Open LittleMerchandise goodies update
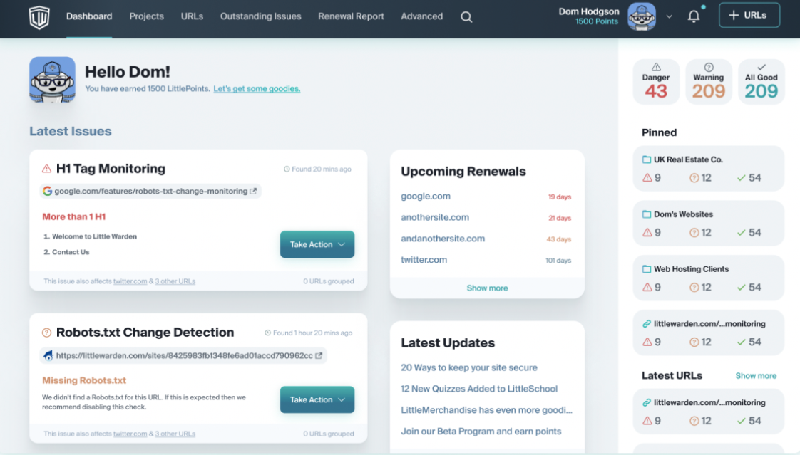Screen dimensions: 800x455 (487, 410)
